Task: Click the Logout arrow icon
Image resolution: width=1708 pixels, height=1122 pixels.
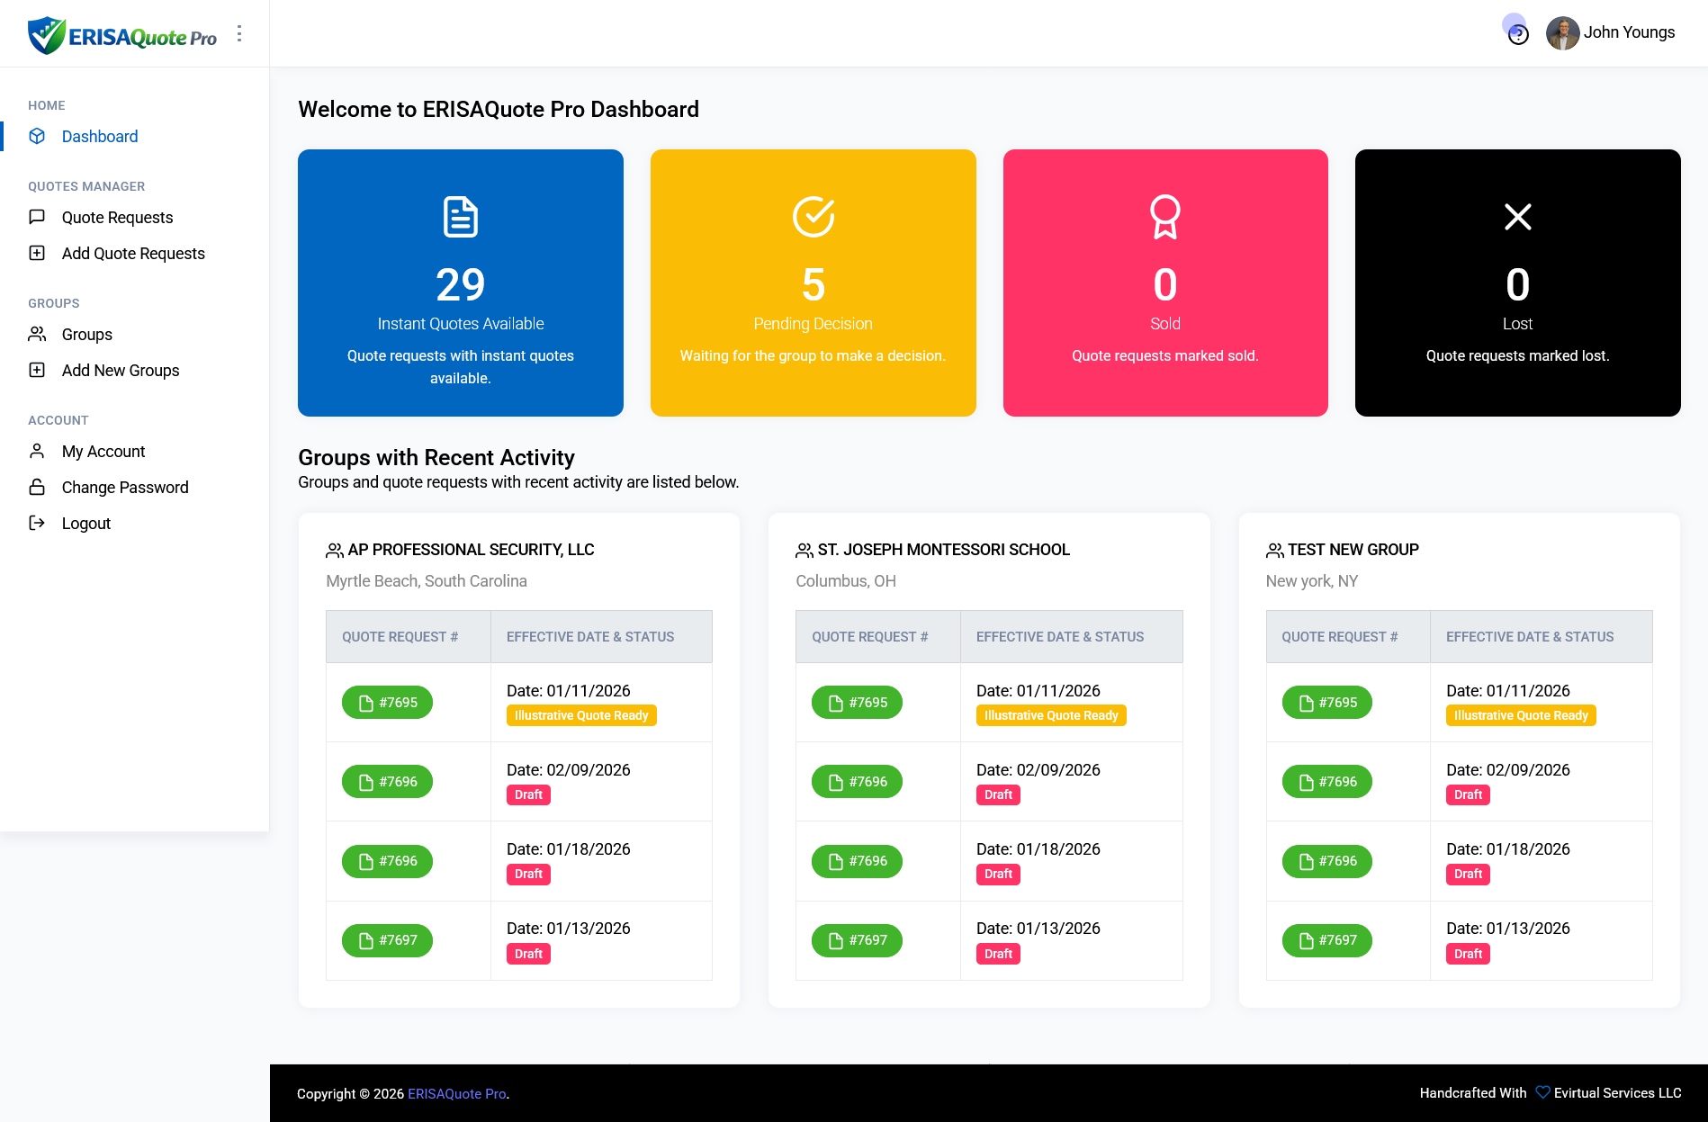Action: (x=37, y=523)
